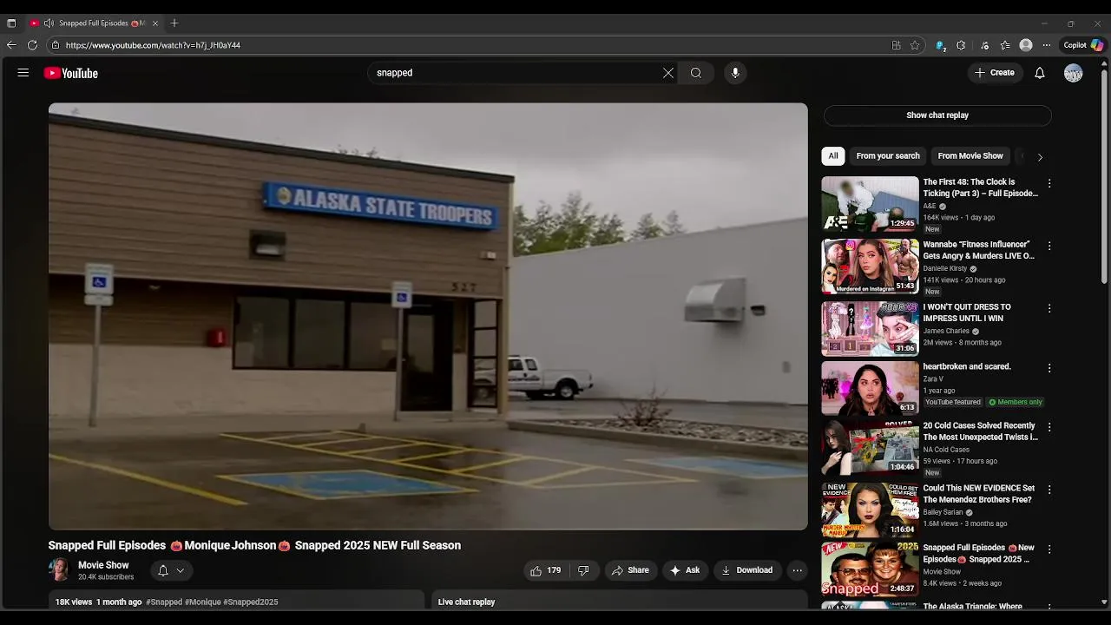Open notification settings bell dropdown for Movie Show
The height and width of the screenshot is (625, 1111).
coord(170,570)
